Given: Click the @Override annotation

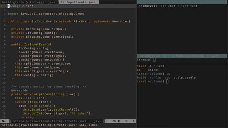Looking at the screenshot, I should pyautogui.click(x=19, y=90).
